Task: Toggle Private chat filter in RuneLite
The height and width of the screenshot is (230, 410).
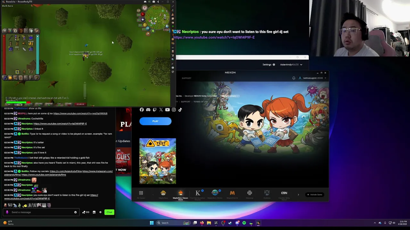Action: click(39, 104)
